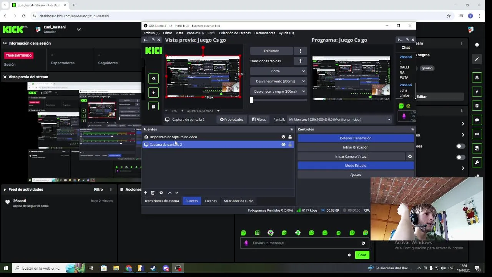Click the Transición button
The width and height of the screenshot is (492, 277).
coord(271,51)
